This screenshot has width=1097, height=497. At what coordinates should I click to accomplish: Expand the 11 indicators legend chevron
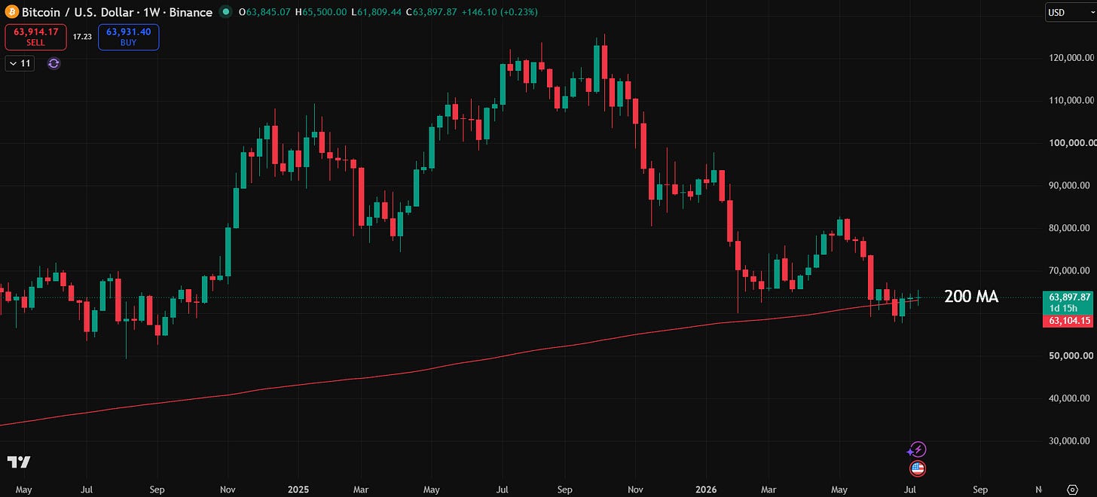[x=12, y=63]
